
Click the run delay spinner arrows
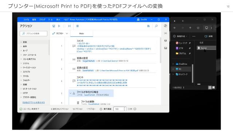click(x=125, y=109)
